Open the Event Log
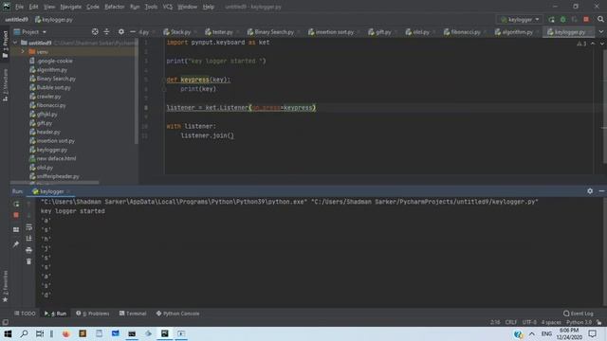 (579, 314)
